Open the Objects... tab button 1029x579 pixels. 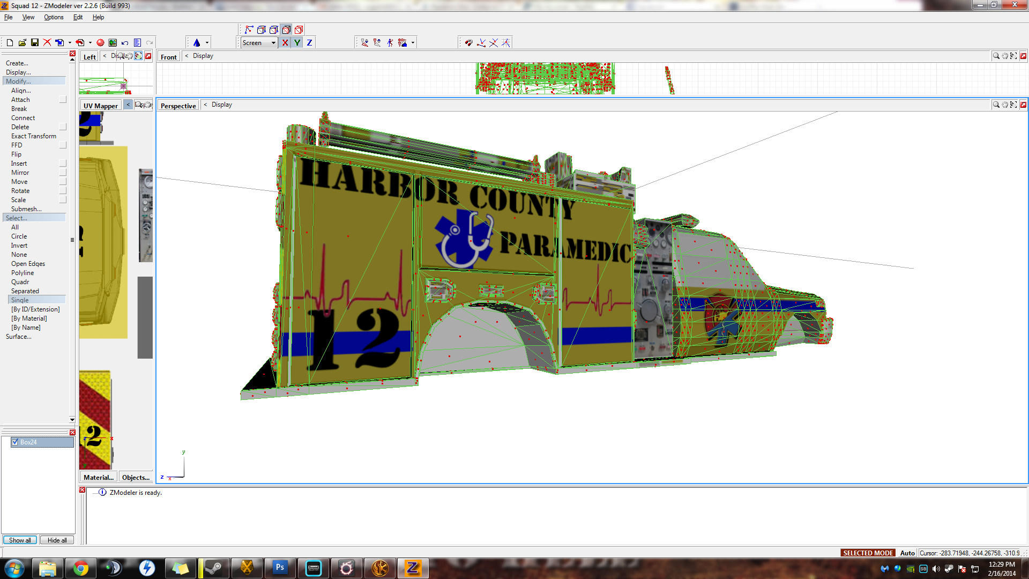point(136,478)
